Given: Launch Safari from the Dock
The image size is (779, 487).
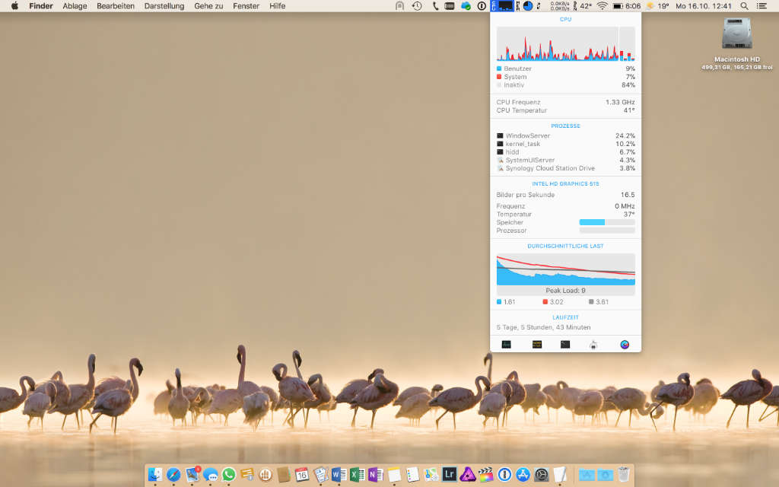Looking at the screenshot, I should (173, 475).
